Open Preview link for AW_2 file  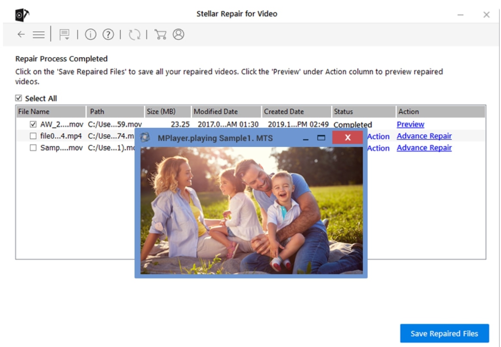point(410,124)
